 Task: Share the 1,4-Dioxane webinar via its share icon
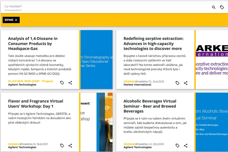70,83
